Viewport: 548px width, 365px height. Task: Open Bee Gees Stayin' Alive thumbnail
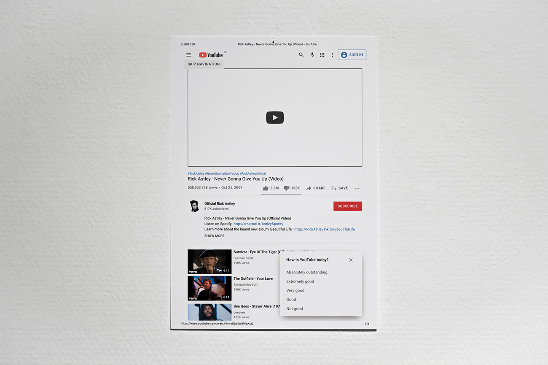(210, 312)
